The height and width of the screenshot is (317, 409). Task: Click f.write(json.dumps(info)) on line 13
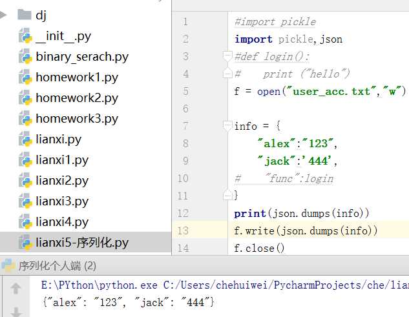click(x=306, y=231)
